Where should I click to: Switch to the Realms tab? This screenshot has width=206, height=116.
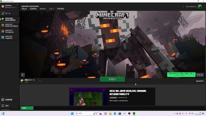tap(43, 9)
